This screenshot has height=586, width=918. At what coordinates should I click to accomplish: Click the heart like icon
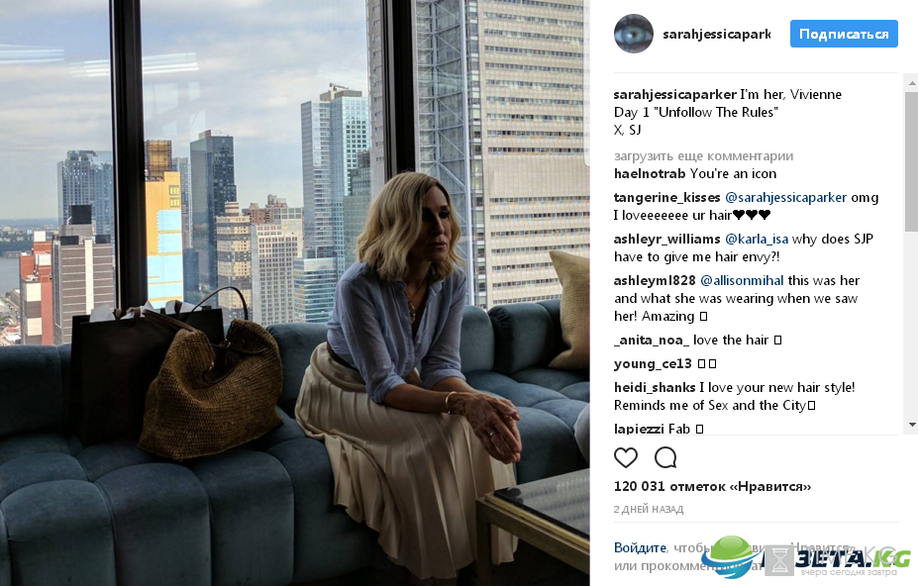625,457
